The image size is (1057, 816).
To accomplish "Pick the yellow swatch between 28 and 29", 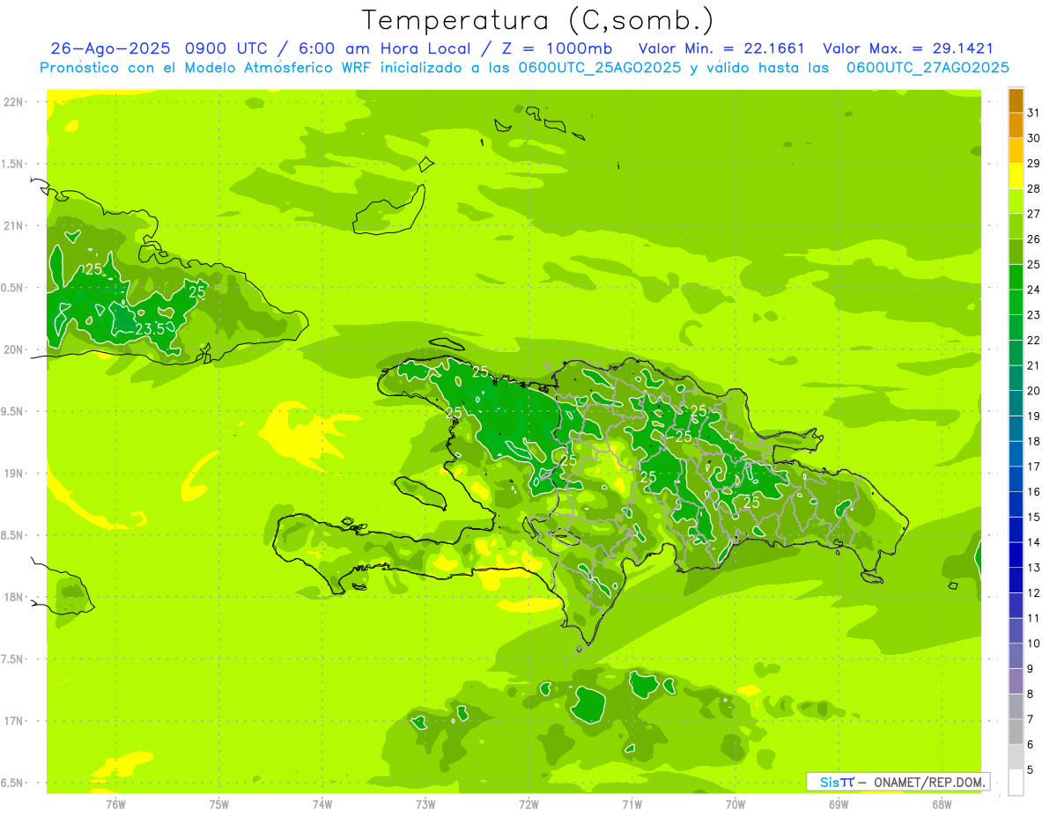I will (x=1016, y=176).
